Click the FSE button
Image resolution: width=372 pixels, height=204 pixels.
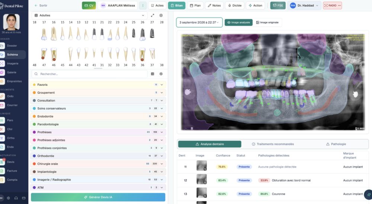pyautogui.click(x=278, y=6)
